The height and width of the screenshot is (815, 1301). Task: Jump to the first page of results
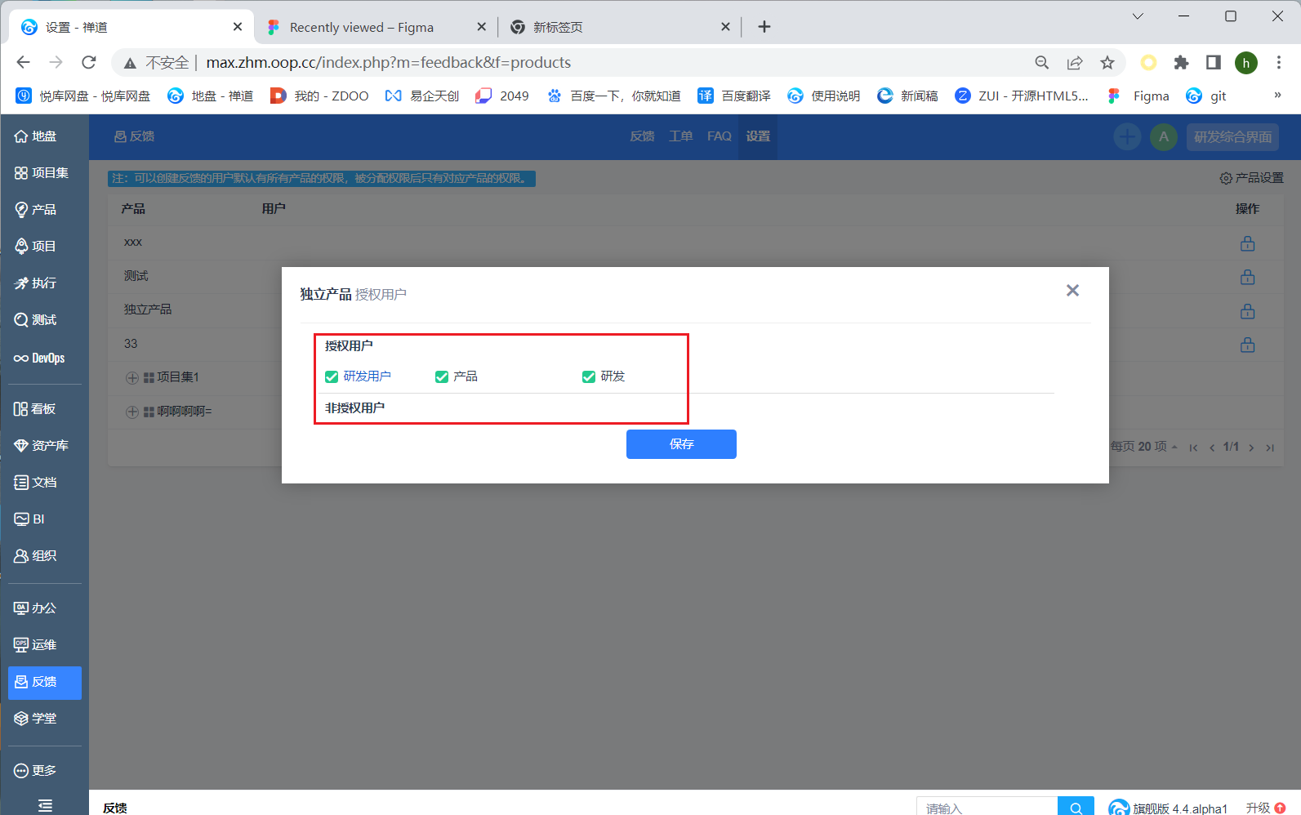pyautogui.click(x=1193, y=448)
